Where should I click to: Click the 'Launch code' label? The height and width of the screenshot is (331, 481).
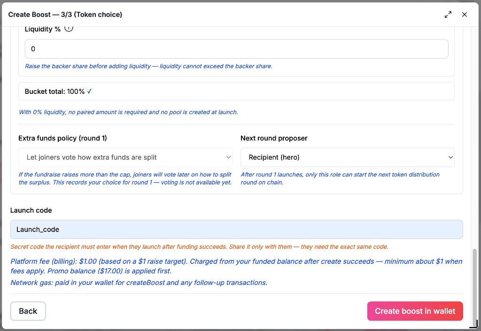click(x=31, y=210)
